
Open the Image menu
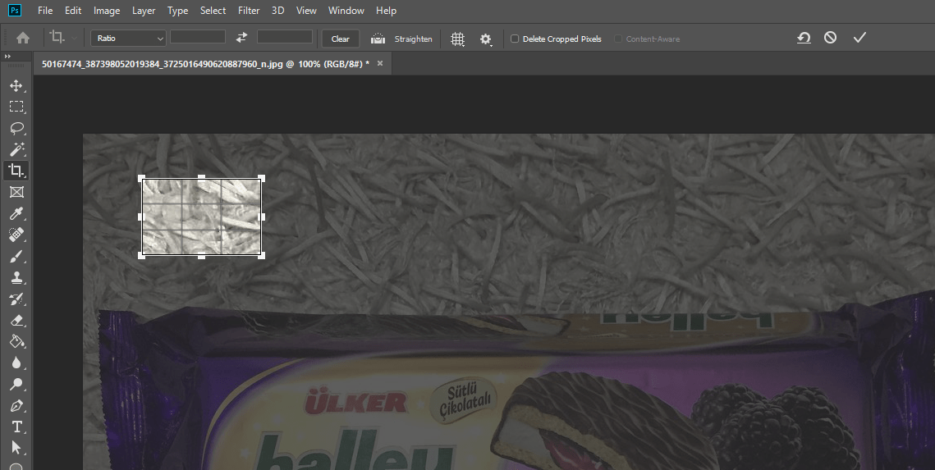107,11
